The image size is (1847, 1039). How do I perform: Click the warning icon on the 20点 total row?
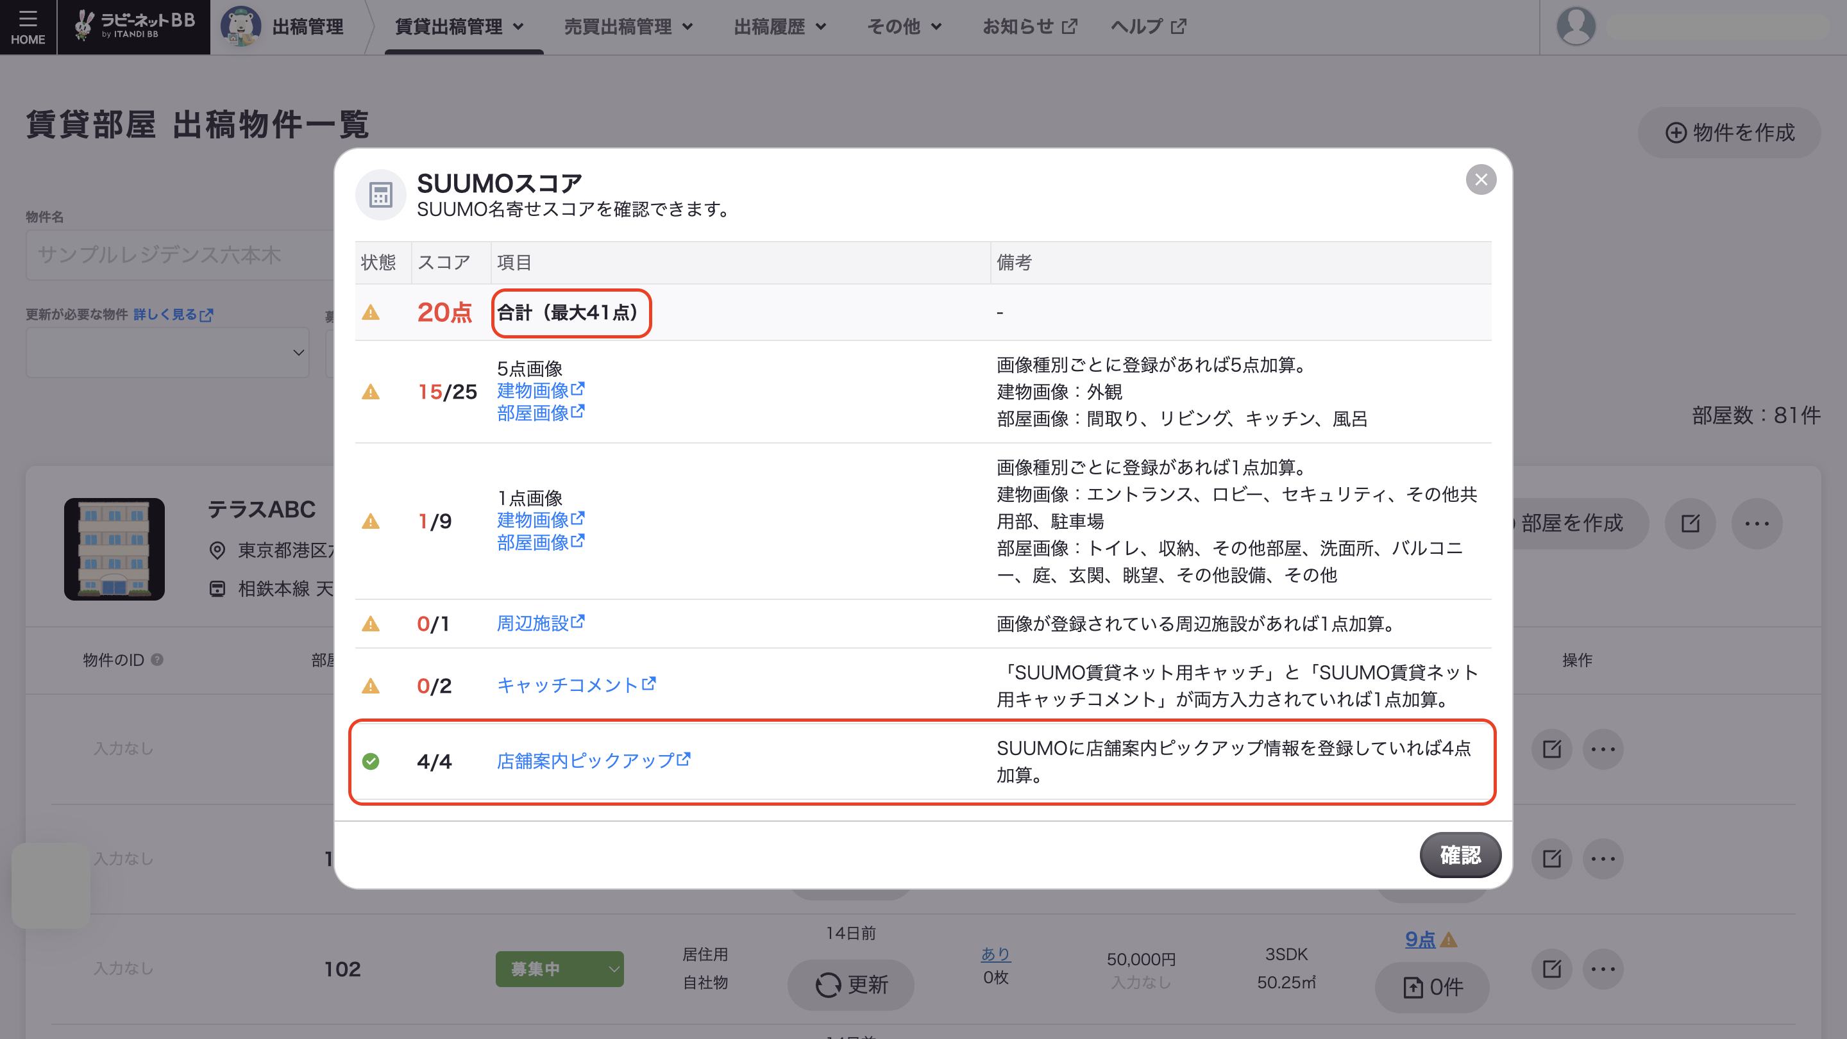click(x=371, y=312)
